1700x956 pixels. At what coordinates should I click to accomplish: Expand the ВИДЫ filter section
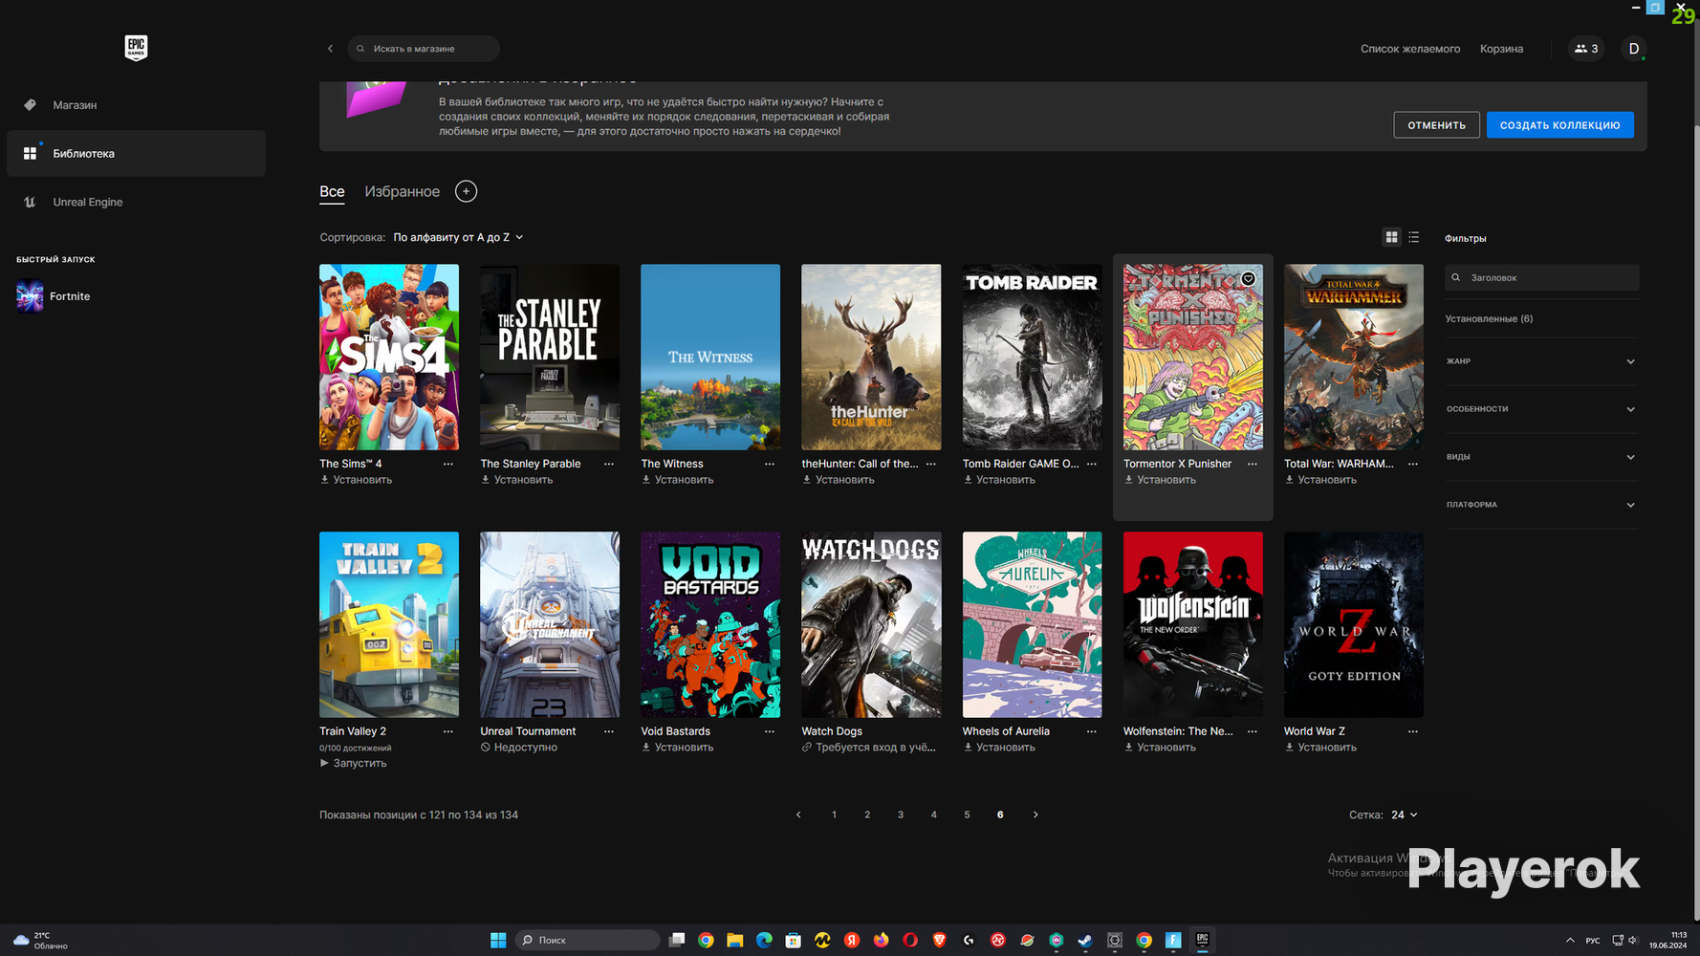1541,457
